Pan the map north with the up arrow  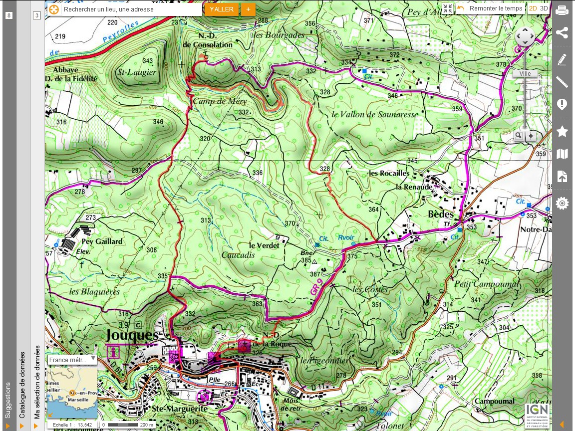525,30
